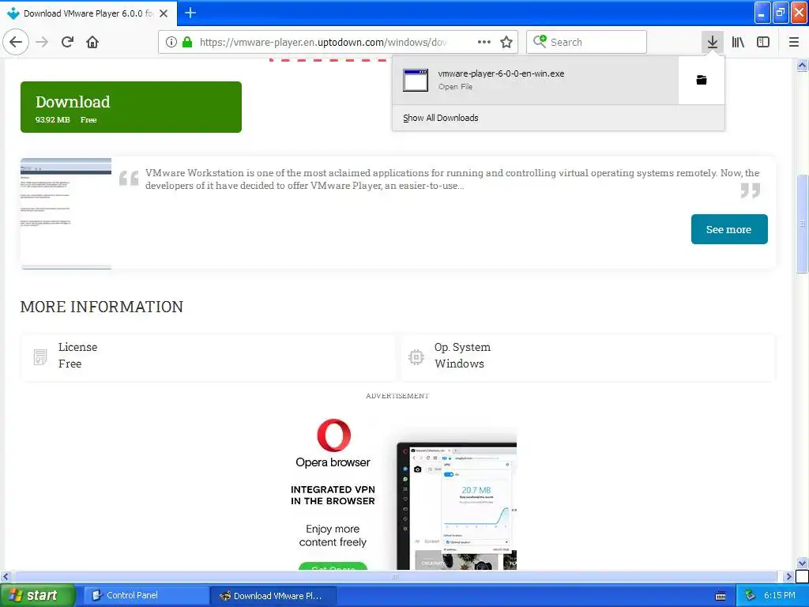Image resolution: width=809 pixels, height=607 pixels.
Task: Click the horizontal scrollbar left arrow
Action: [6, 576]
